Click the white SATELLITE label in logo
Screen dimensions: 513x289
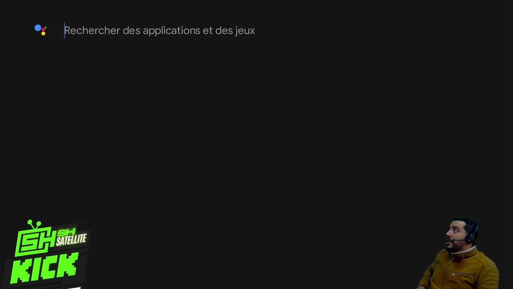tap(71, 240)
